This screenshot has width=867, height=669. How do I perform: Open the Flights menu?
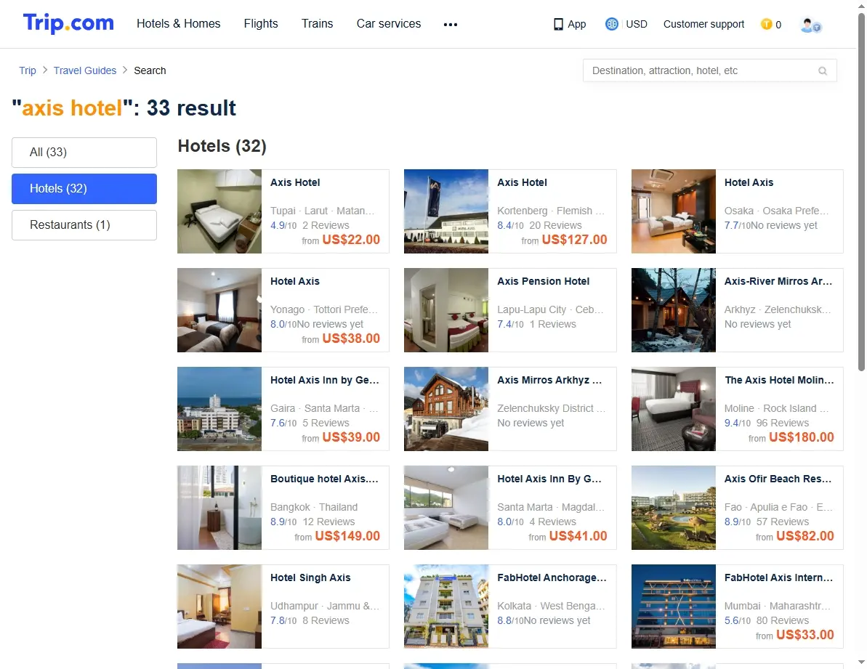click(x=261, y=24)
